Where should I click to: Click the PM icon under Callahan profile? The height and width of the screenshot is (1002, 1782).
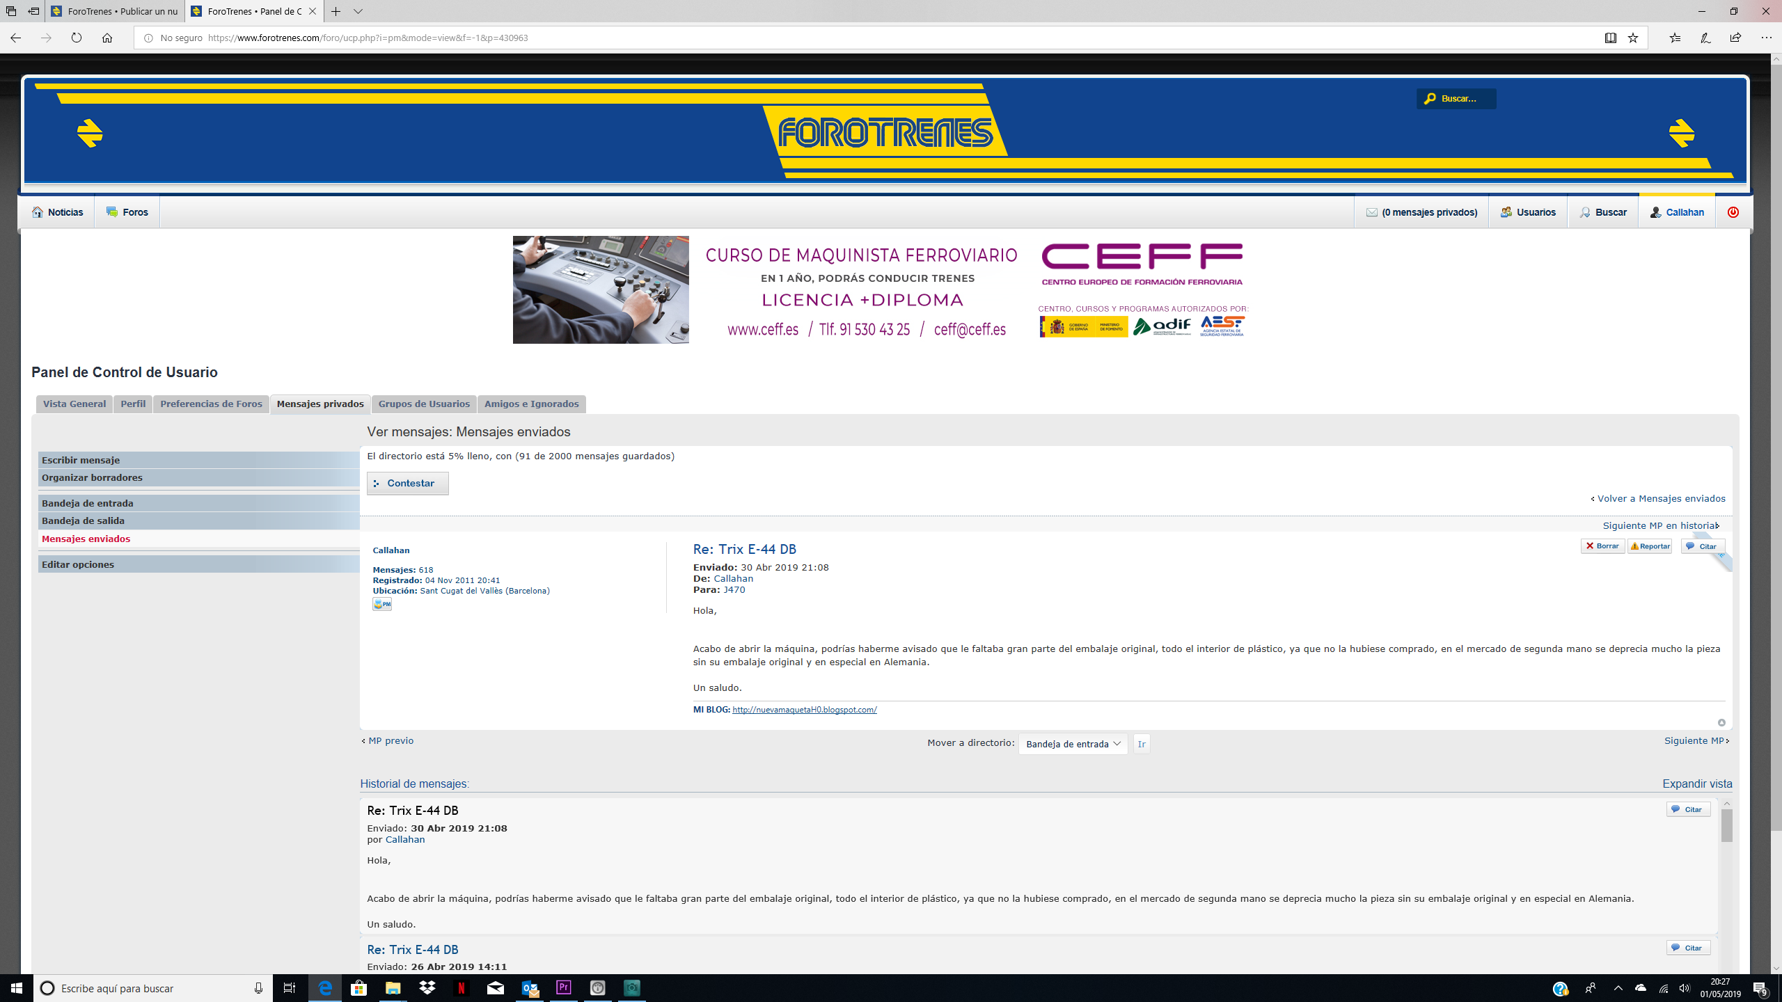point(382,604)
